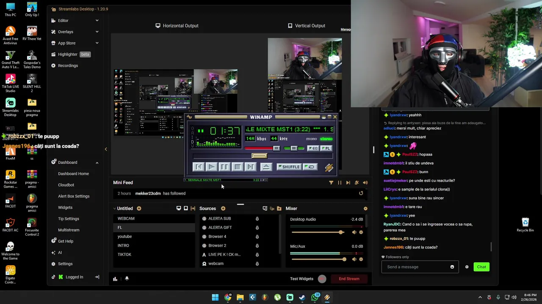Open performance stats icon in footer
542x304 pixels.
[115, 279]
